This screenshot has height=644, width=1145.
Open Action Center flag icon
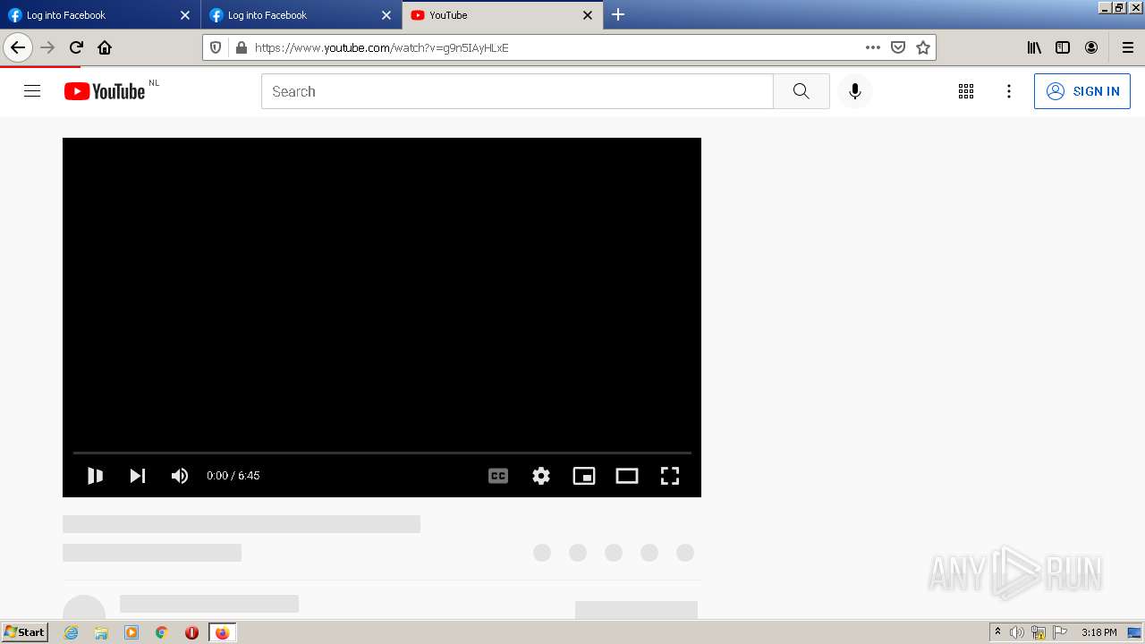pyautogui.click(x=1060, y=632)
